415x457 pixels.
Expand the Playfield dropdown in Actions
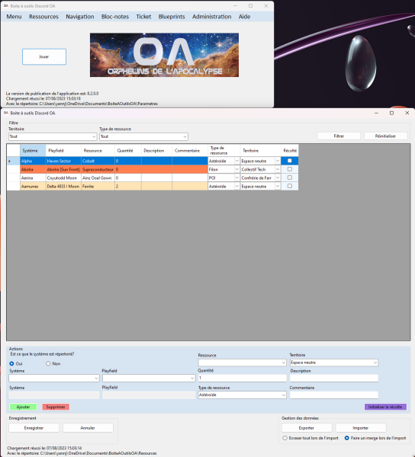pos(192,379)
